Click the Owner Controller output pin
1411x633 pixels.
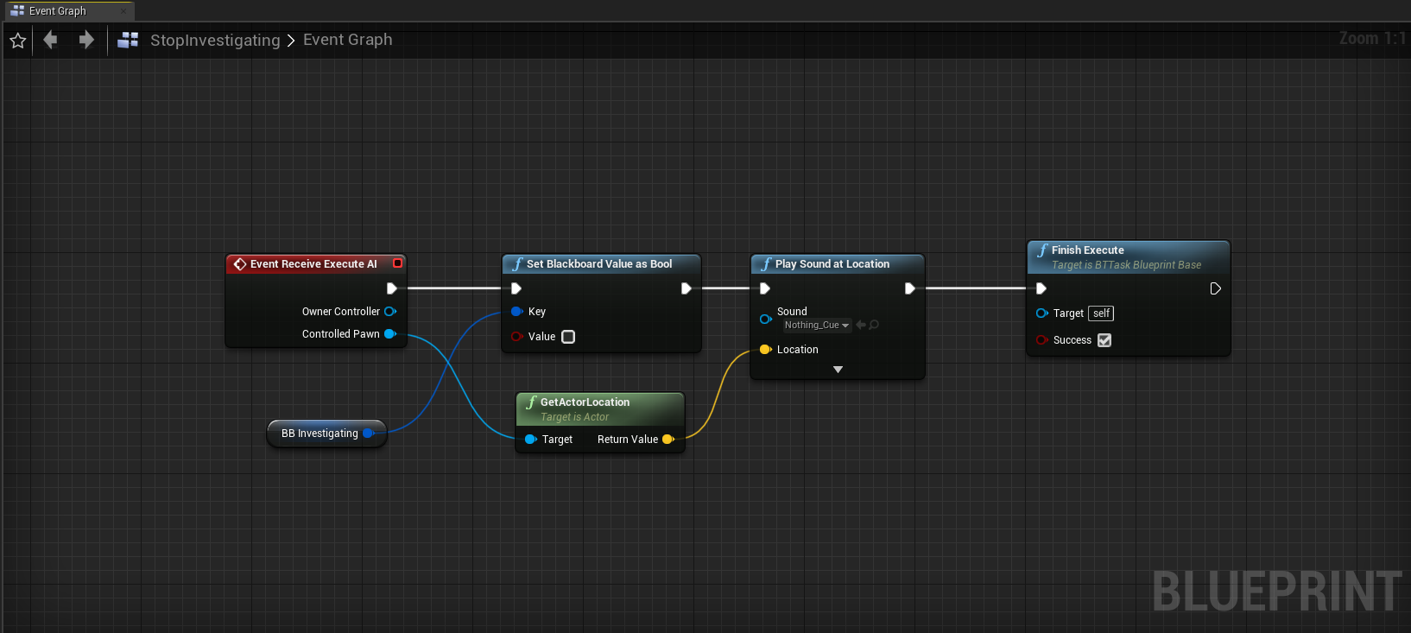tap(390, 312)
